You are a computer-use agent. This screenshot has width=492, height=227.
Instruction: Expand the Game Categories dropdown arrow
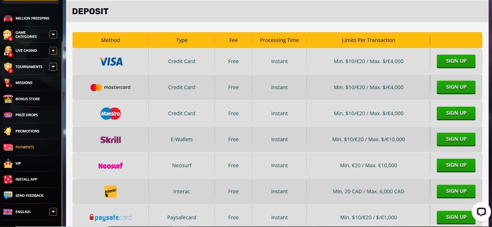pyautogui.click(x=53, y=34)
